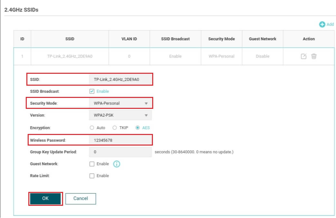Select the TP-Link_2.4GHz_2DE9A0 table row
336x218 pixels.
click(70, 56)
